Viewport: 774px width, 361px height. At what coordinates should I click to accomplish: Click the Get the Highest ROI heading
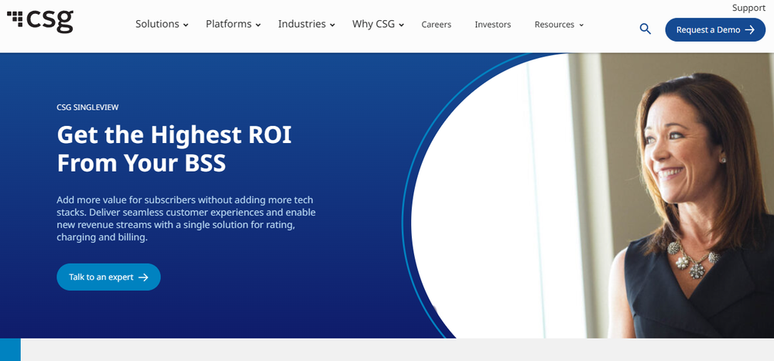(x=174, y=149)
